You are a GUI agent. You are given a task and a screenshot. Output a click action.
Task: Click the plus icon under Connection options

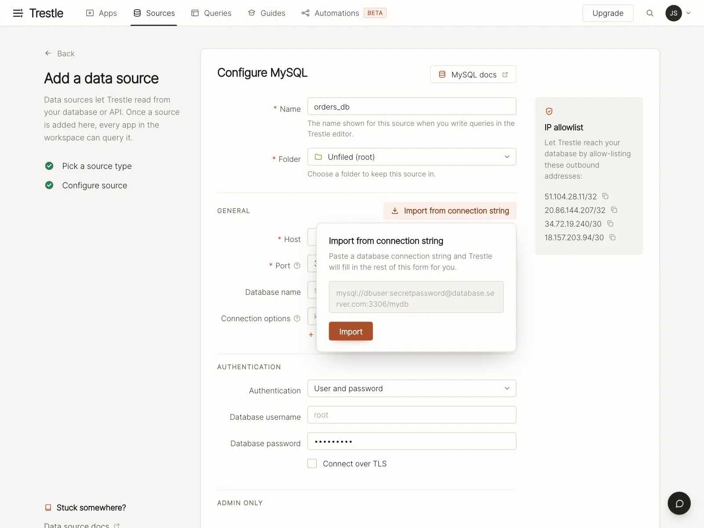point(311,335)
